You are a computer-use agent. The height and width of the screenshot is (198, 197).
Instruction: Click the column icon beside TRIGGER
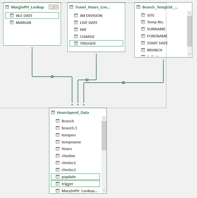pyautogui.click(x=76, y=44)
